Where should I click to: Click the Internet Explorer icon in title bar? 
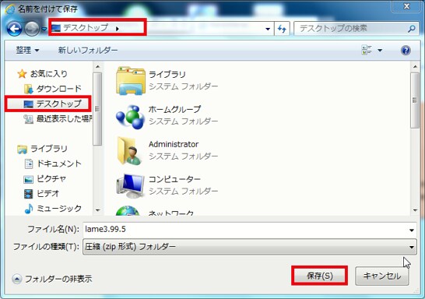tap(10, 9)
